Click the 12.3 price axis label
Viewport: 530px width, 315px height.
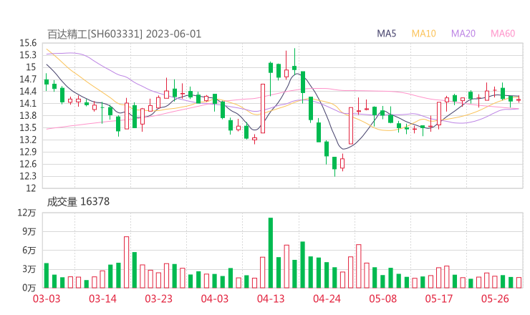coord(28,176)
